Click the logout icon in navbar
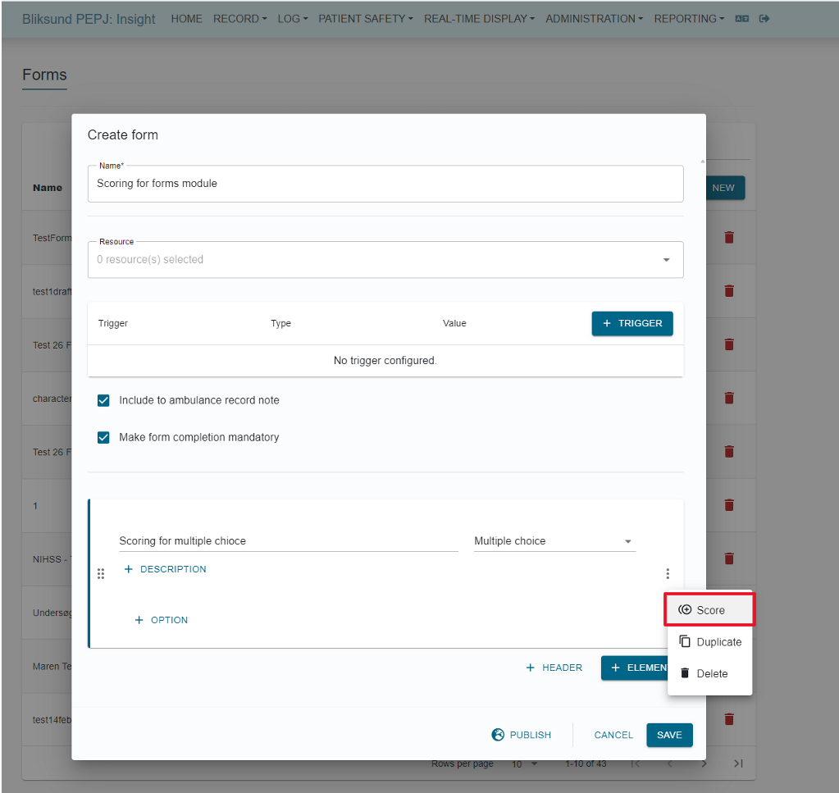This screenshot has height=793, width=839. coord(764,19)
